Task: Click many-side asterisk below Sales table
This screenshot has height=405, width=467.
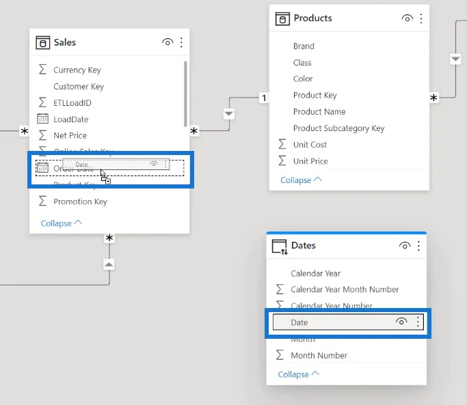Action: pyautogui.click(x=109, y=238)
